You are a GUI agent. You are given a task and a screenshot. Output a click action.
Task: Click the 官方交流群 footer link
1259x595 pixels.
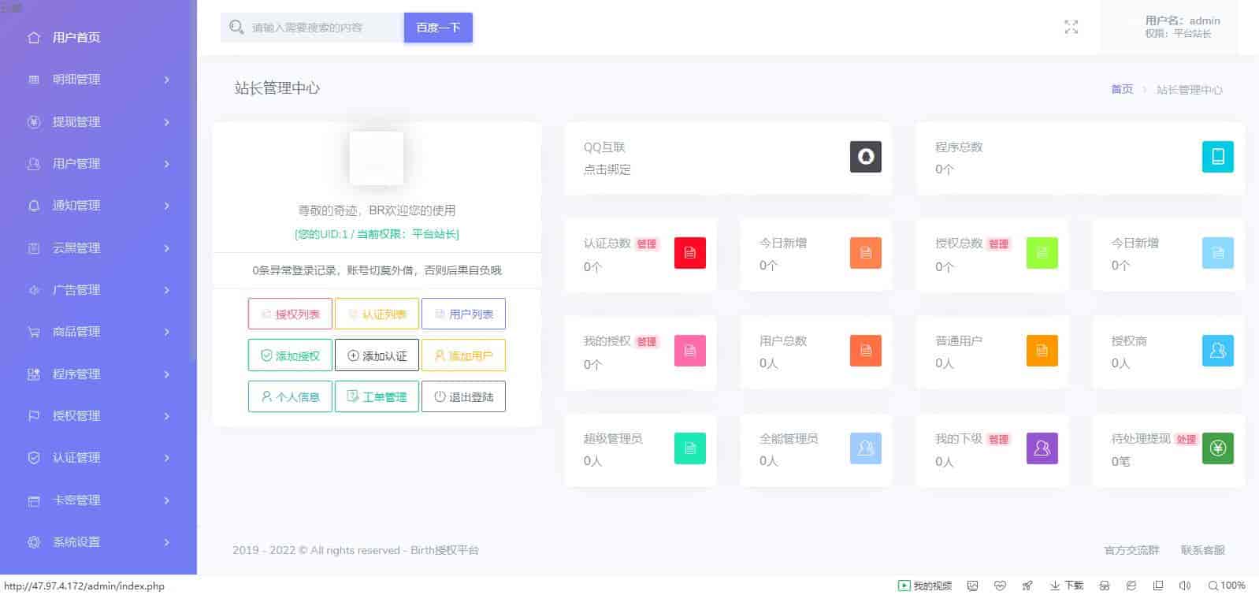pyautogui.click(x=1131, y=550)
